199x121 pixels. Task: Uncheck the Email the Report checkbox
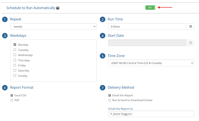tap(110, 95)
